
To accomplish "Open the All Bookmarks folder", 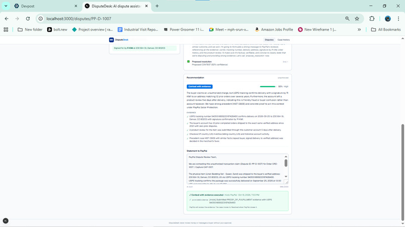I will point(386,30).
